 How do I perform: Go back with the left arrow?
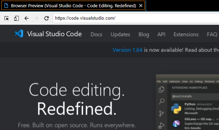27,18
